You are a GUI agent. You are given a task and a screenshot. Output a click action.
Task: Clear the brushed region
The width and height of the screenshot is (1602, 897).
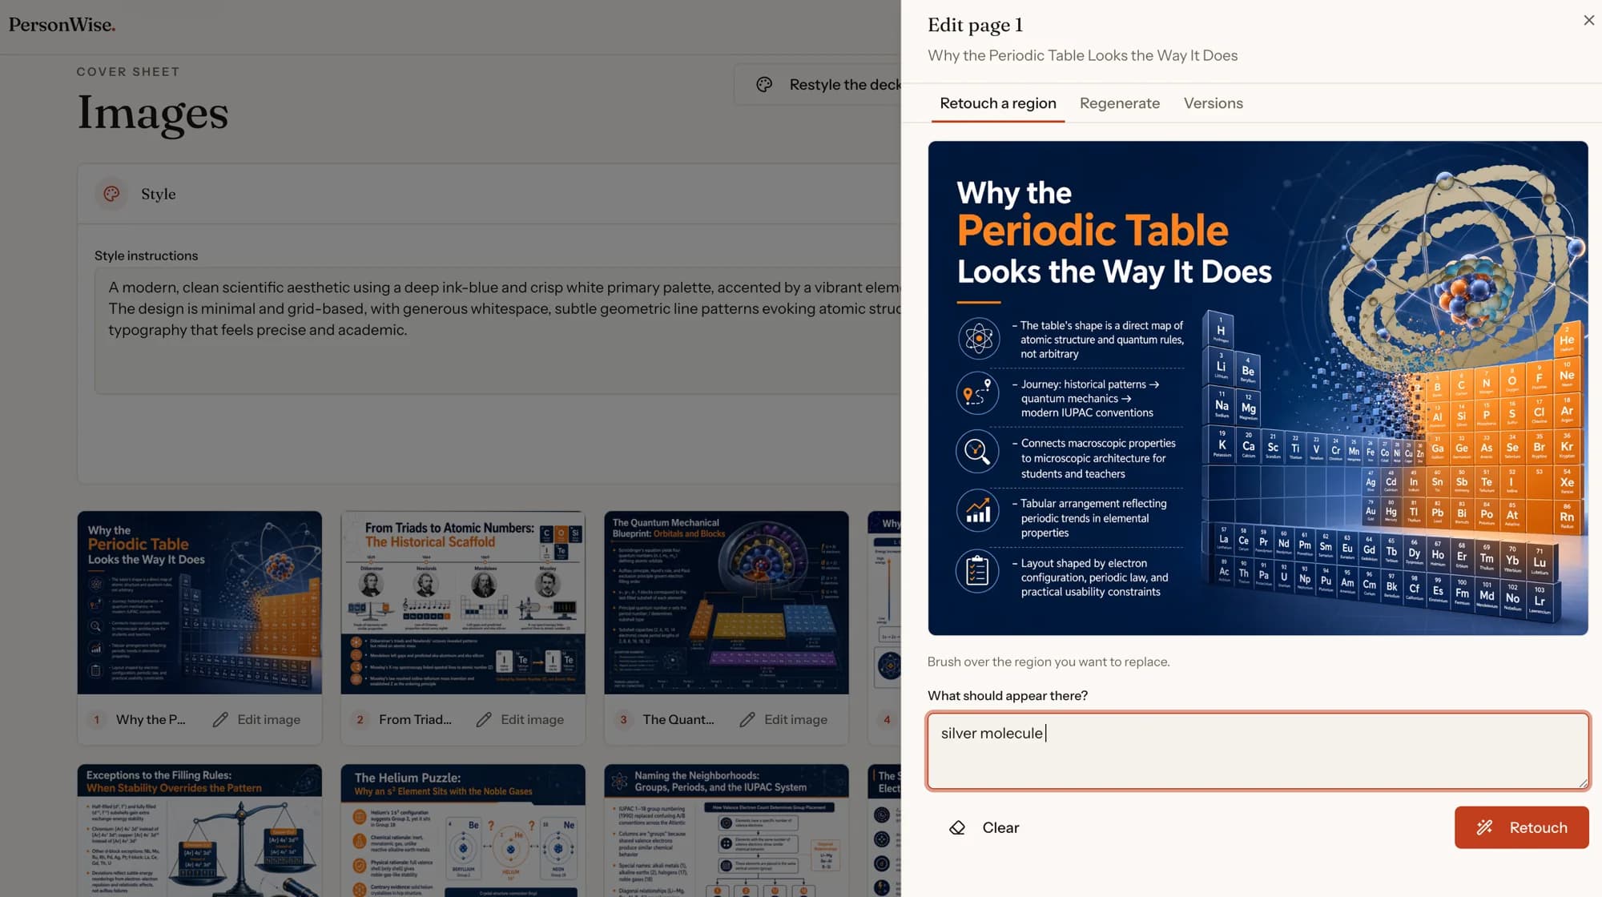coord(984,827)
